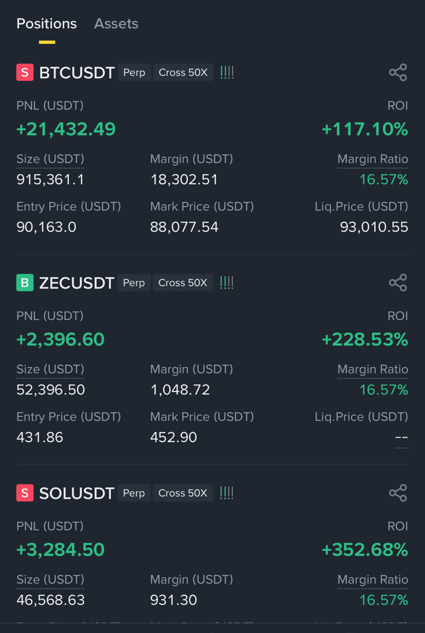Open BTCUSDT Cross 50X leverage setting

point(183,72)
